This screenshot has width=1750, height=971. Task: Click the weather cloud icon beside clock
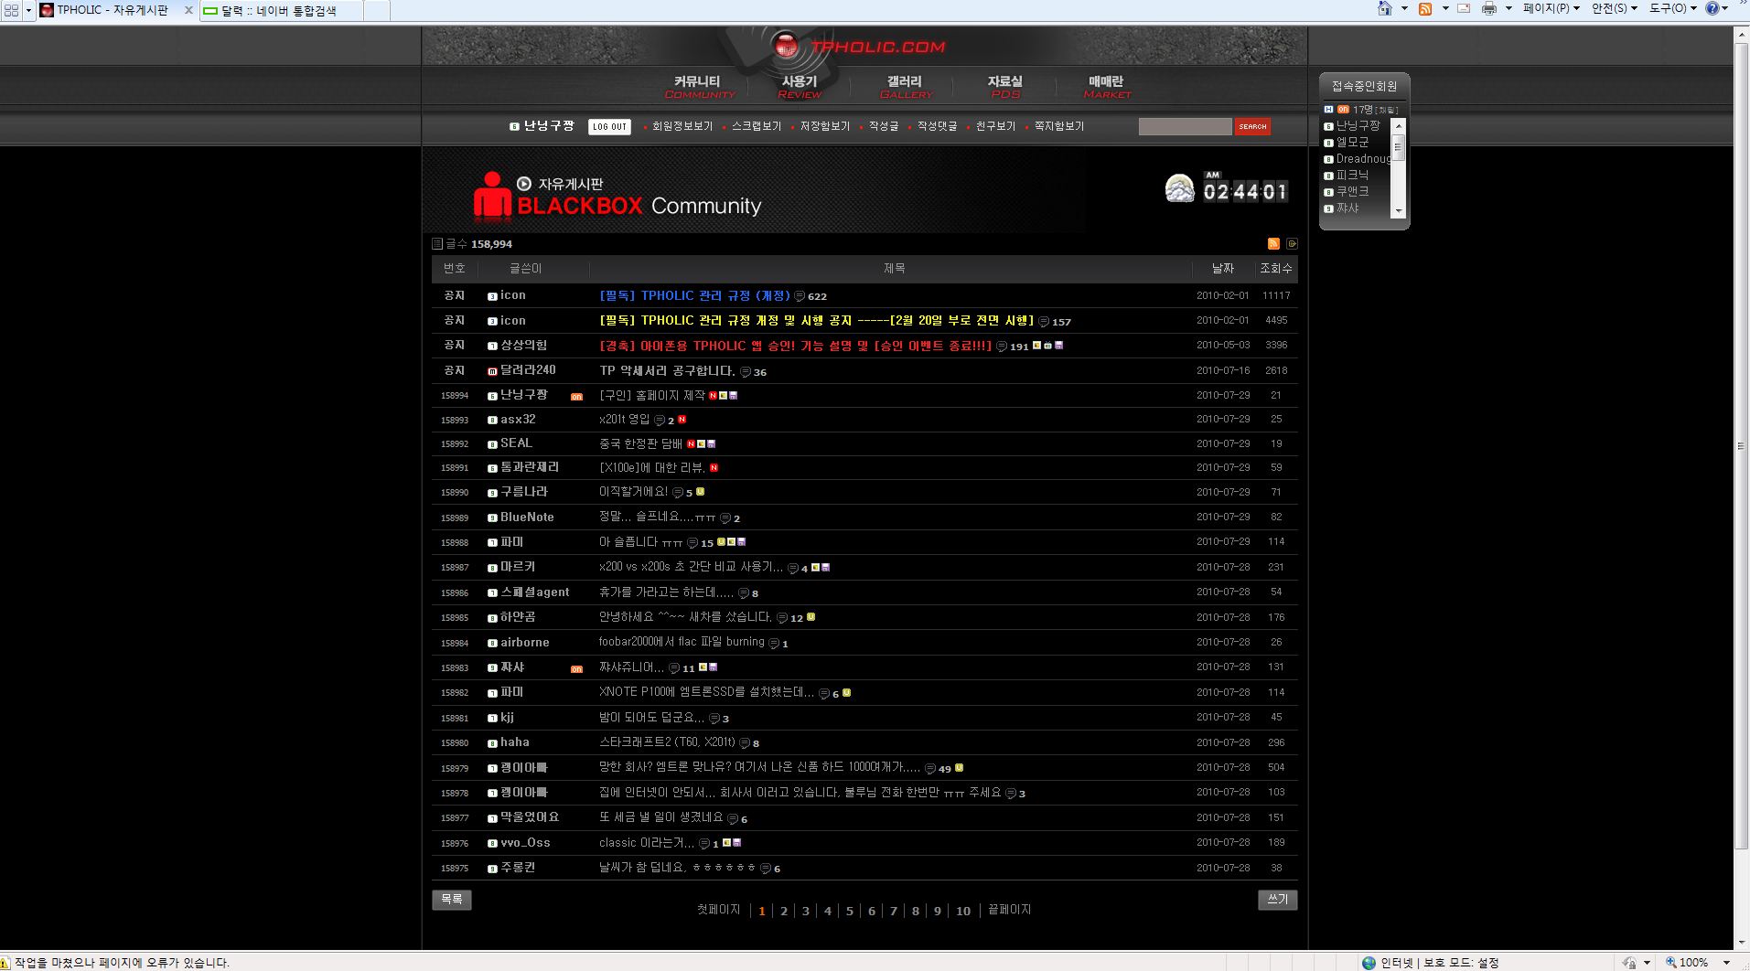coord(1179,189)
